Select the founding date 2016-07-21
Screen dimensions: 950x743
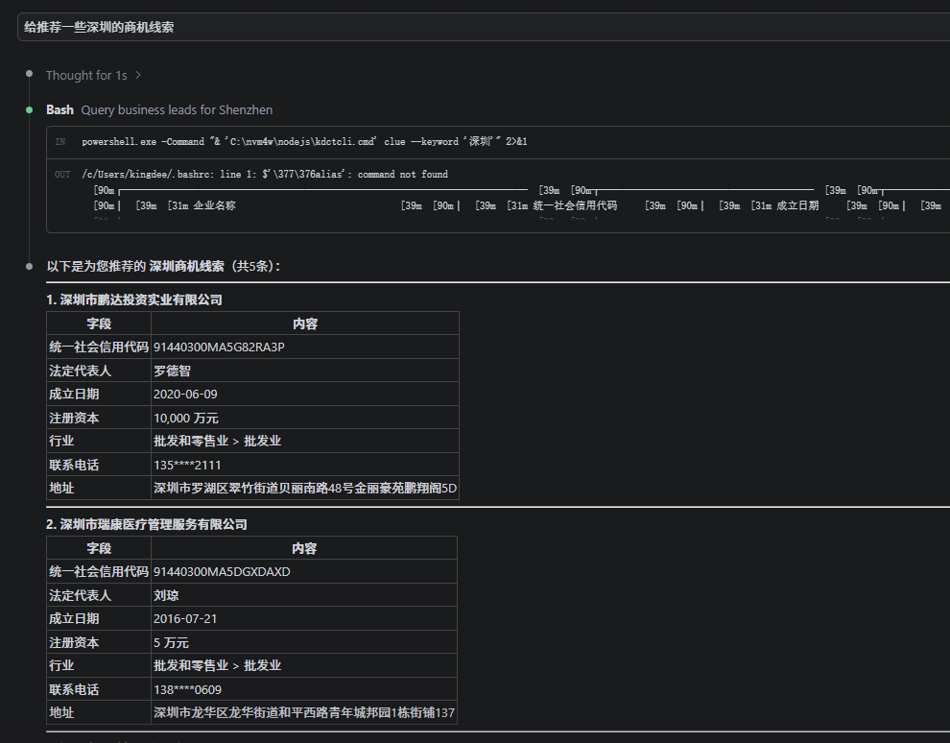(185, 618)
